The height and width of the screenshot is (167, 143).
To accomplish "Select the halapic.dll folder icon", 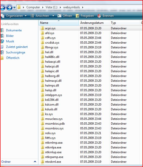I will (x=42, y=71).
